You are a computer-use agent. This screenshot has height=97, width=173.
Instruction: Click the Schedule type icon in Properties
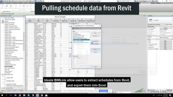(x=151, y=20)
